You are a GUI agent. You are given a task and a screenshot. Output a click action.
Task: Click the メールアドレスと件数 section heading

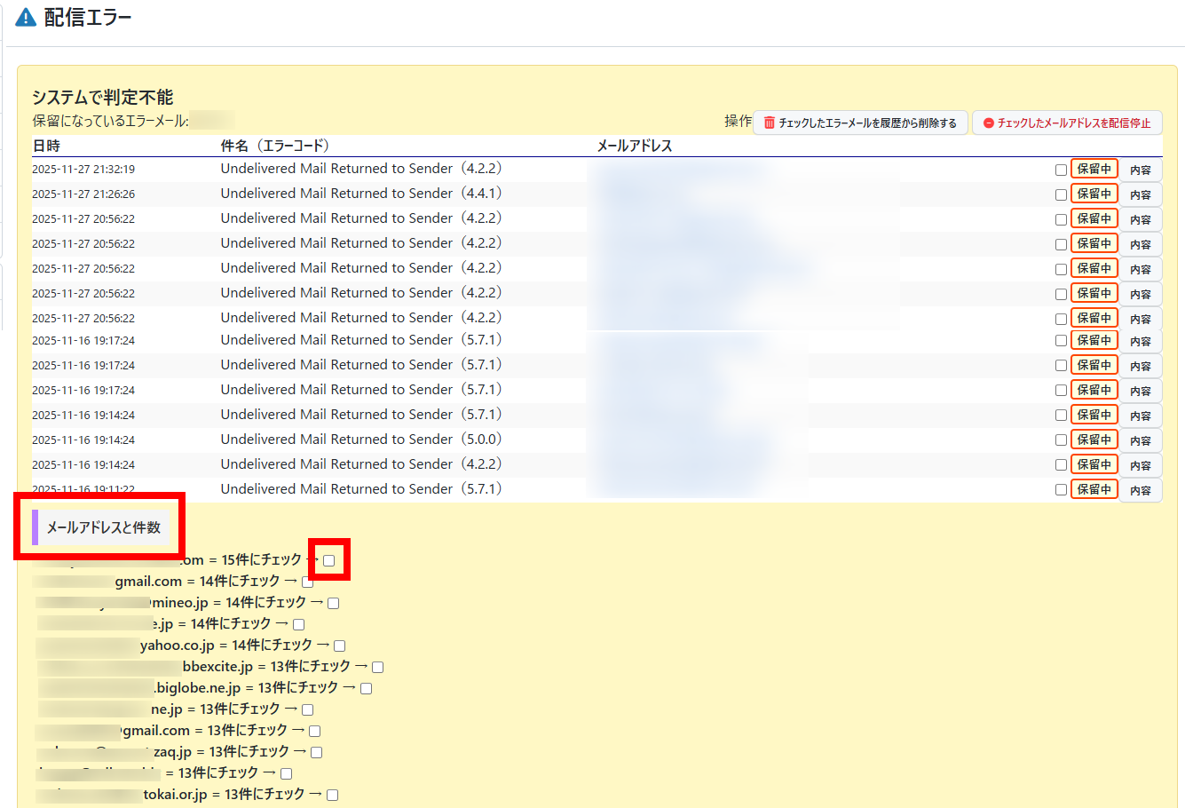(x=103, y=527)
